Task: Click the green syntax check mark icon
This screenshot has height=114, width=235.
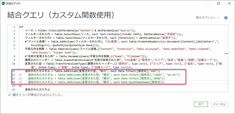Action: pos(9,95)
